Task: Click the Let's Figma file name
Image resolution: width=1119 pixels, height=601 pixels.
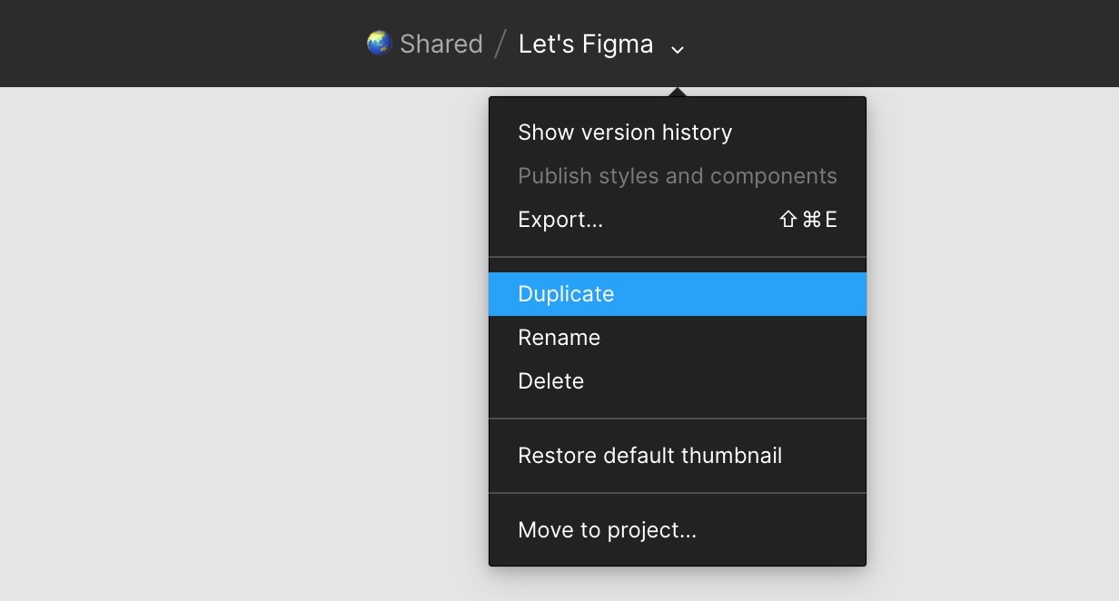Action: (586, 44)
